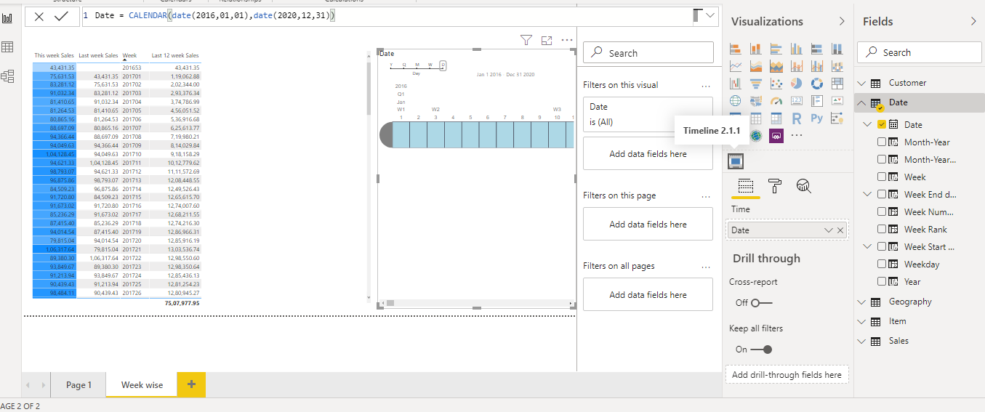
Task: Expand the formula bar with the chevron
Action: tap(710, 16)
